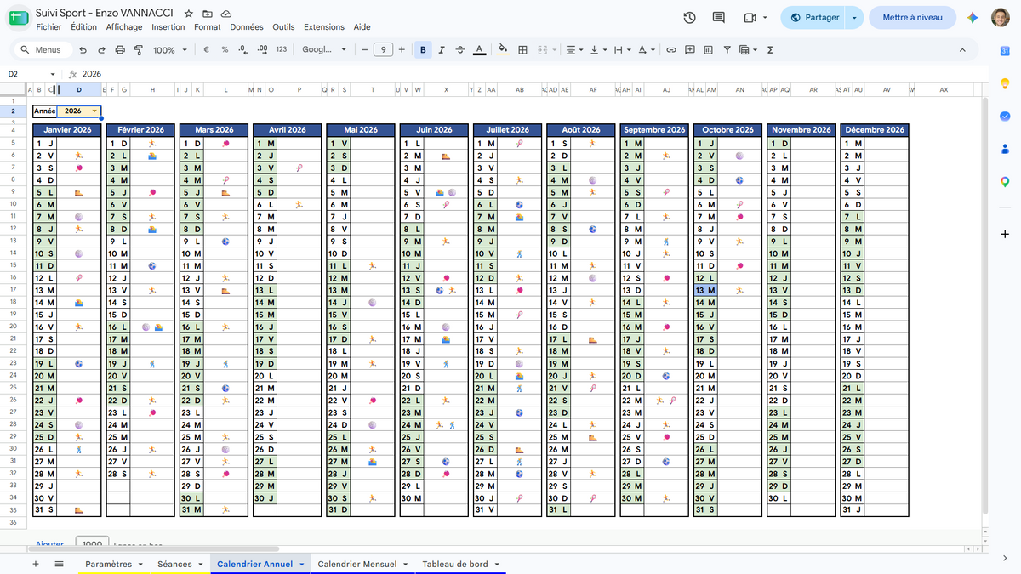Click the Mettre à niveau button
Viewport: 1021px width, 574px height.
tap(912, 17)
